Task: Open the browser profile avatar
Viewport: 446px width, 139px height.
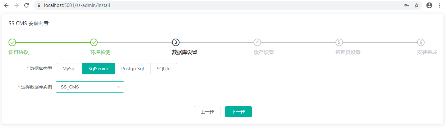Action: pos(429,5)
